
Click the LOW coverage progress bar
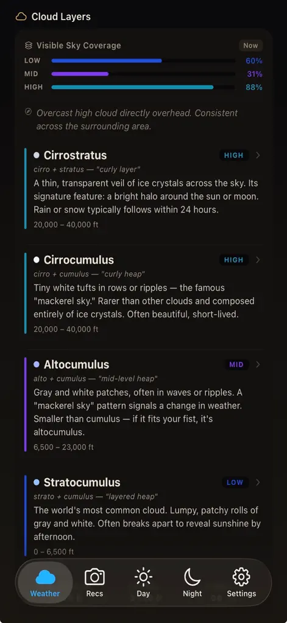pos(144,61)
